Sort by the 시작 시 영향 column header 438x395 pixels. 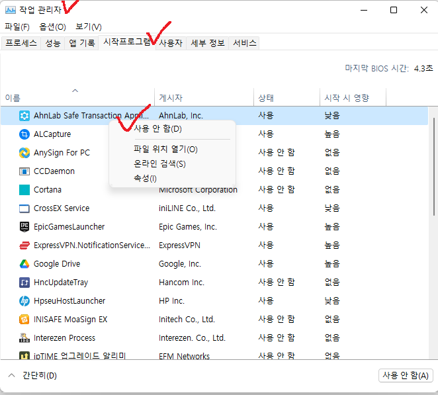pos(353,97)
